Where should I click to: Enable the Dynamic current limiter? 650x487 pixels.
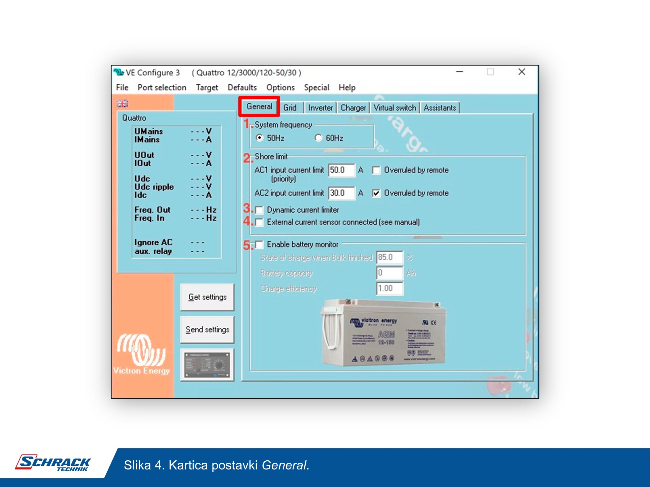tap(259, 210)
